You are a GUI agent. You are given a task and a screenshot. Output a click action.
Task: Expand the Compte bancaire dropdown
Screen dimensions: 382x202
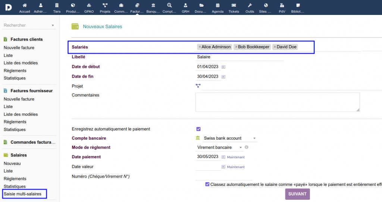tap(254, 138)
